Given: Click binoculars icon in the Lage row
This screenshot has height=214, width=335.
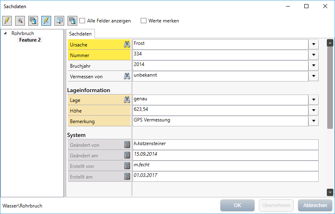Looking at the screenshot, I should [x=127, y=100].
